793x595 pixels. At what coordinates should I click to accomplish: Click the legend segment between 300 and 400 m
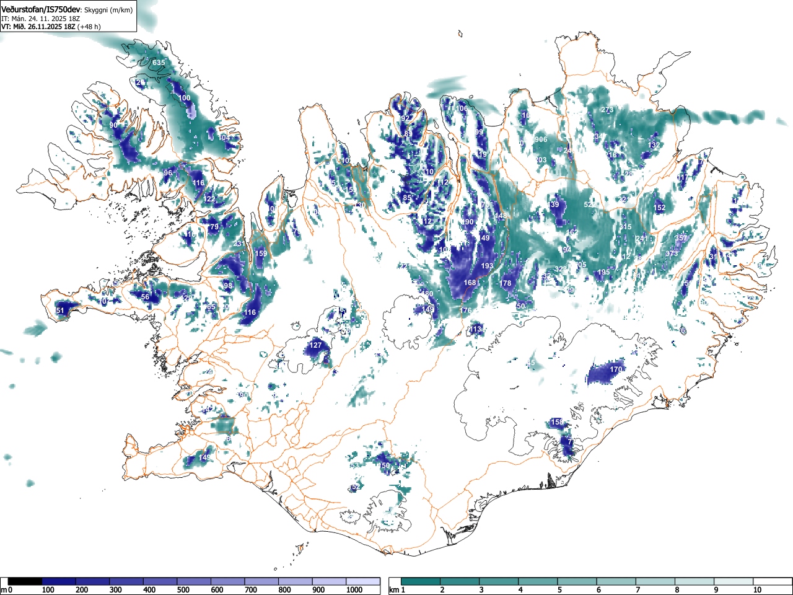tap(126, 581)
